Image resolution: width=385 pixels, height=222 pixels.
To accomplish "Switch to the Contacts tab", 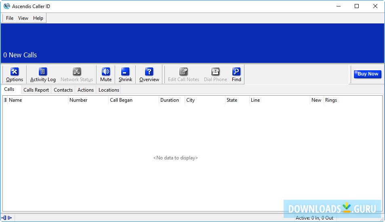I will tap(63, 90).
